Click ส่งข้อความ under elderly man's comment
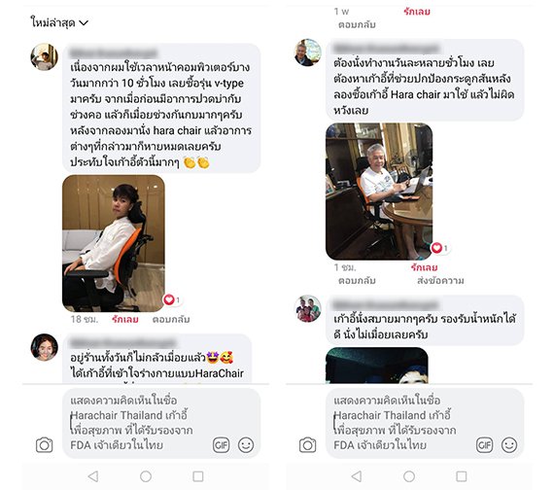The width and height of the screenshot is (554, 490). tap(440, 281)
